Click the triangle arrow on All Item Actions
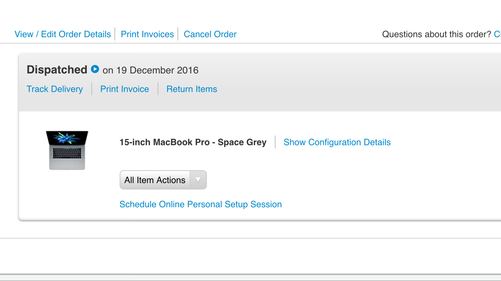The width and height of the screenshot is (501, 281). click(198, 180)
